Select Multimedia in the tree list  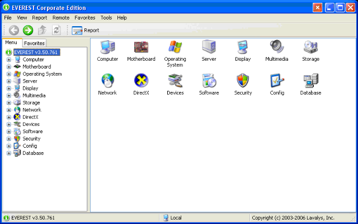(x=34, y=95)
